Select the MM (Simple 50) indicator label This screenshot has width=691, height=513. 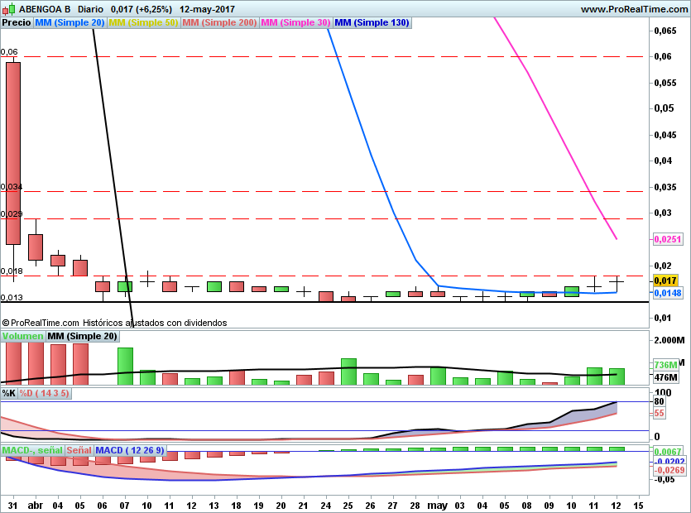pos(143,22)
